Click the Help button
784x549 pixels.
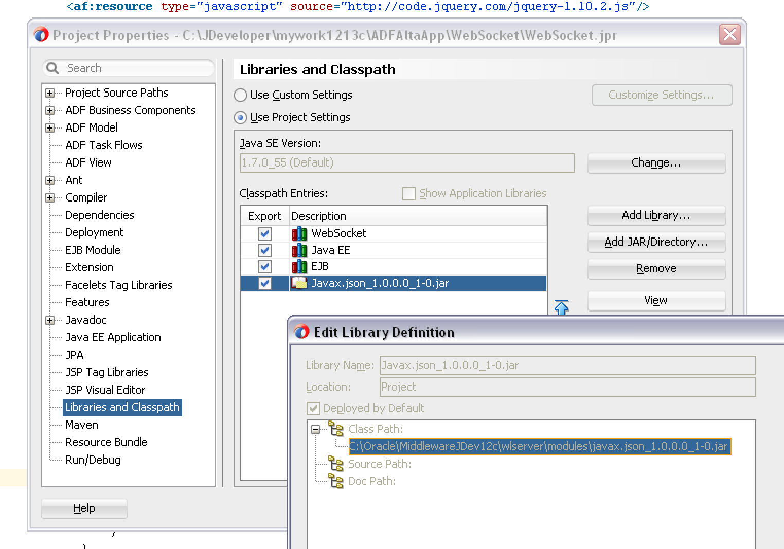(x=84, y=508)
